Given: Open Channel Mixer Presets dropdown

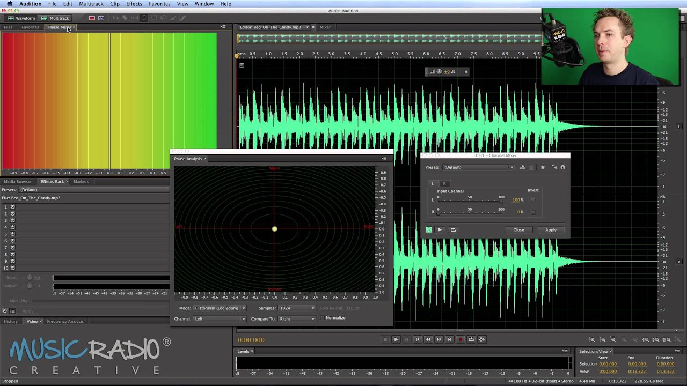Looking at the screenshot, I should 478,167.
